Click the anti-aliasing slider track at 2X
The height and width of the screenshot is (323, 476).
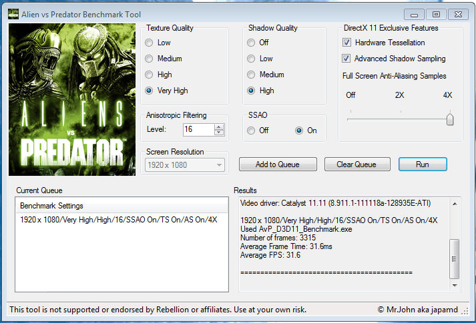(401, 120)
